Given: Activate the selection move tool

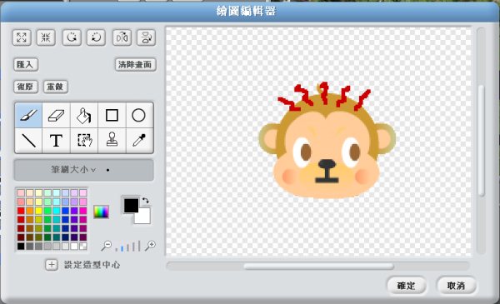Looking at the screenshot, I should [x=84, y=141].
